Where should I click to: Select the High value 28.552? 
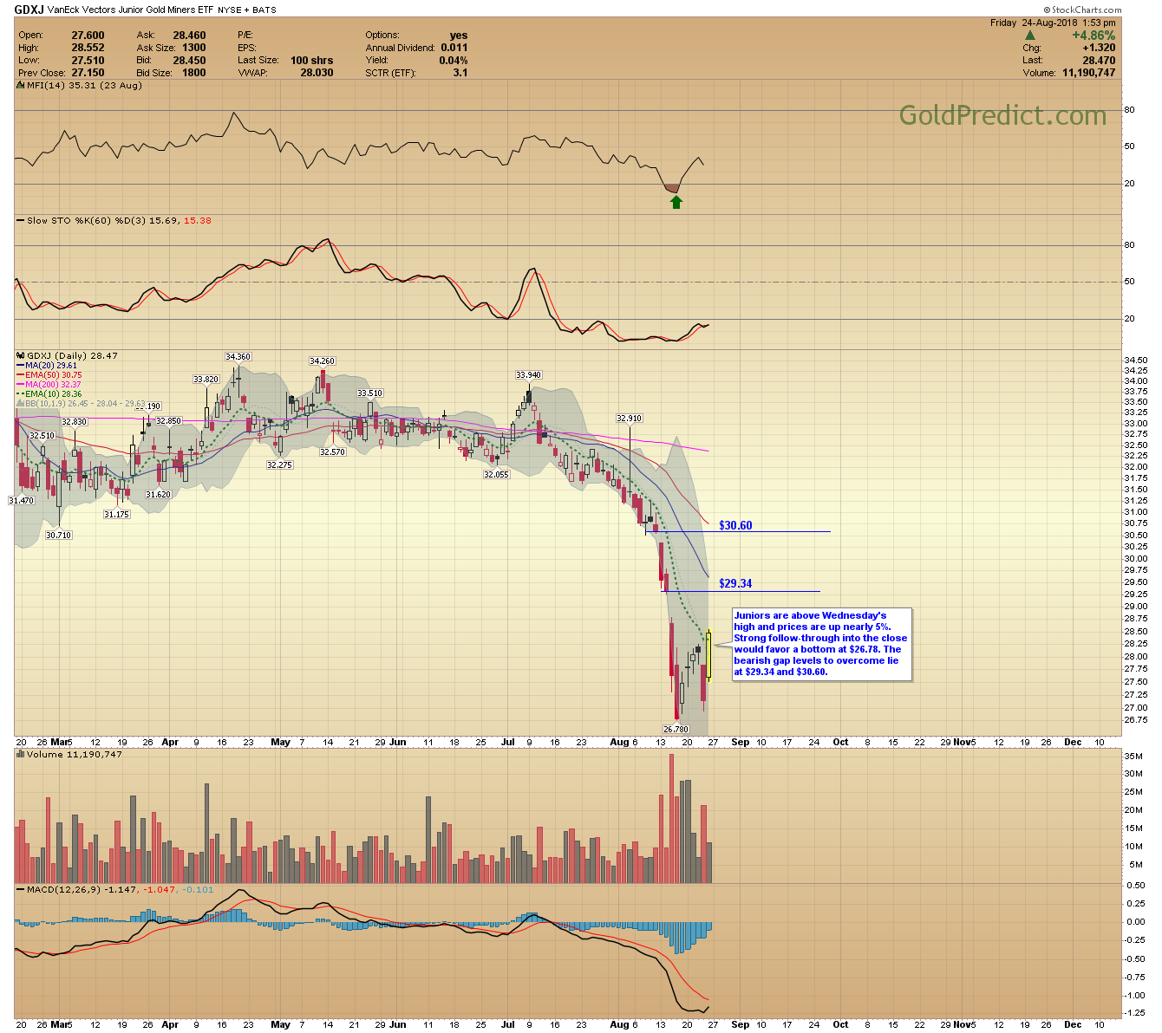(x=88, y=48)
